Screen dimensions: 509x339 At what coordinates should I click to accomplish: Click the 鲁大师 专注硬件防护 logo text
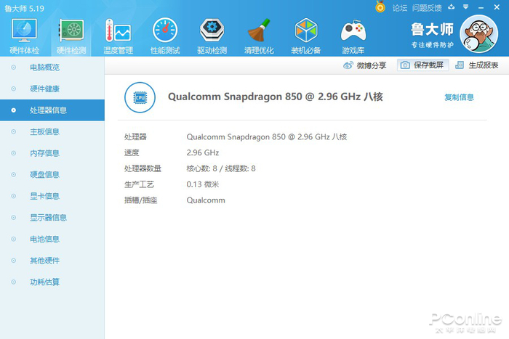pos(432,35)
